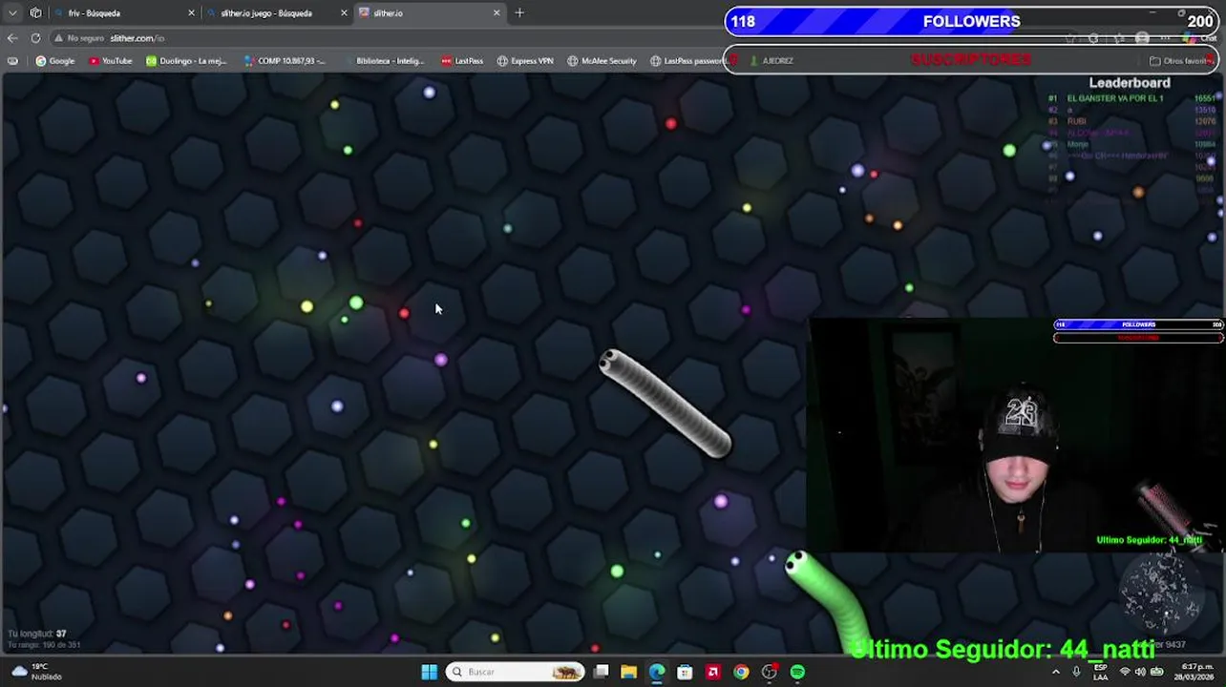
Task: Open the weather widget showing 19°C Nublado
Action: pos(38,672)
